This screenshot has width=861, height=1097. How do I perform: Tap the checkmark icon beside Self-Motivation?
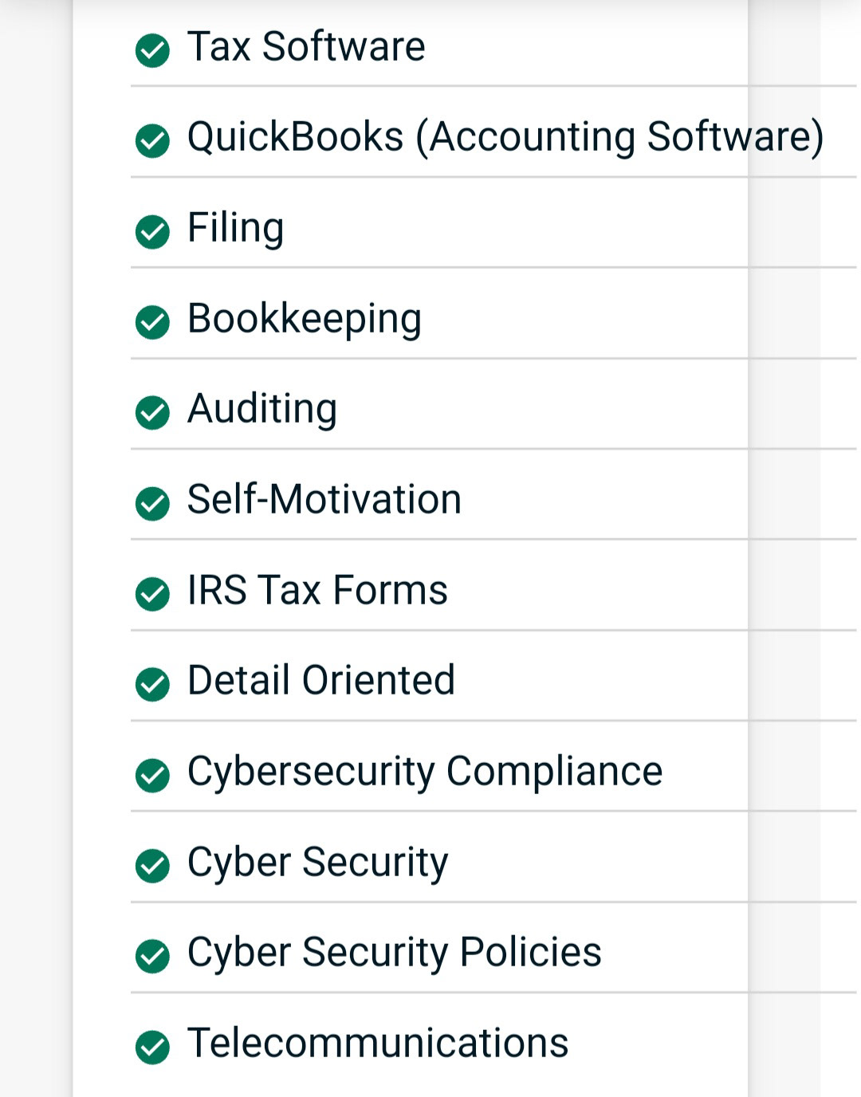152,504
